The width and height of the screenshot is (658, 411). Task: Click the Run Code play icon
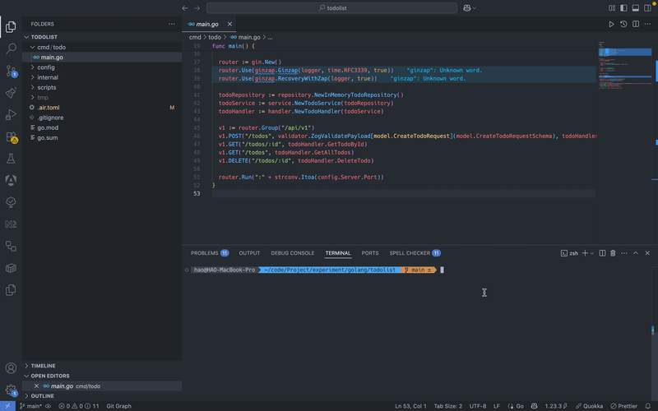click(x=611, y=25)
